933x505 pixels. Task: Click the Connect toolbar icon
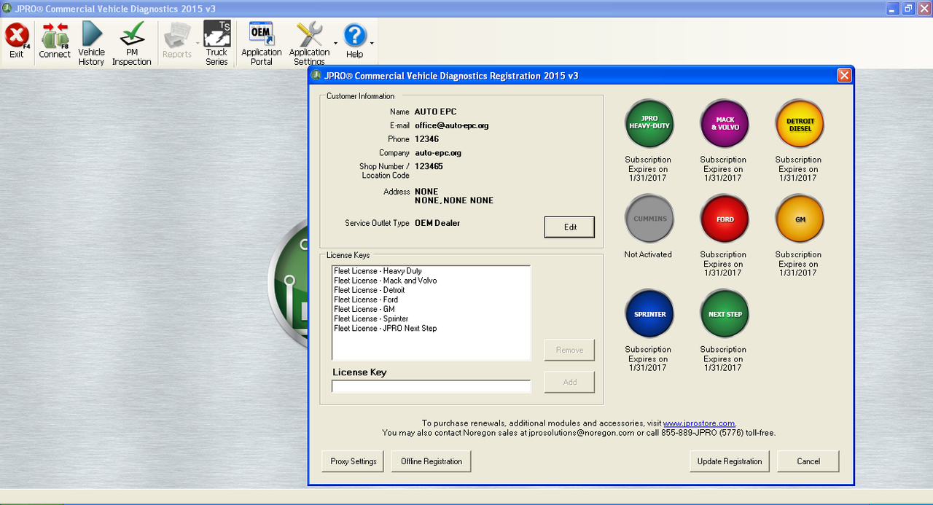[x=55, y=41]
